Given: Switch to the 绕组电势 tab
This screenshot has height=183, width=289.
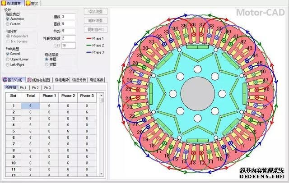Looking at the screenshot, I should (x=61, y=80).
